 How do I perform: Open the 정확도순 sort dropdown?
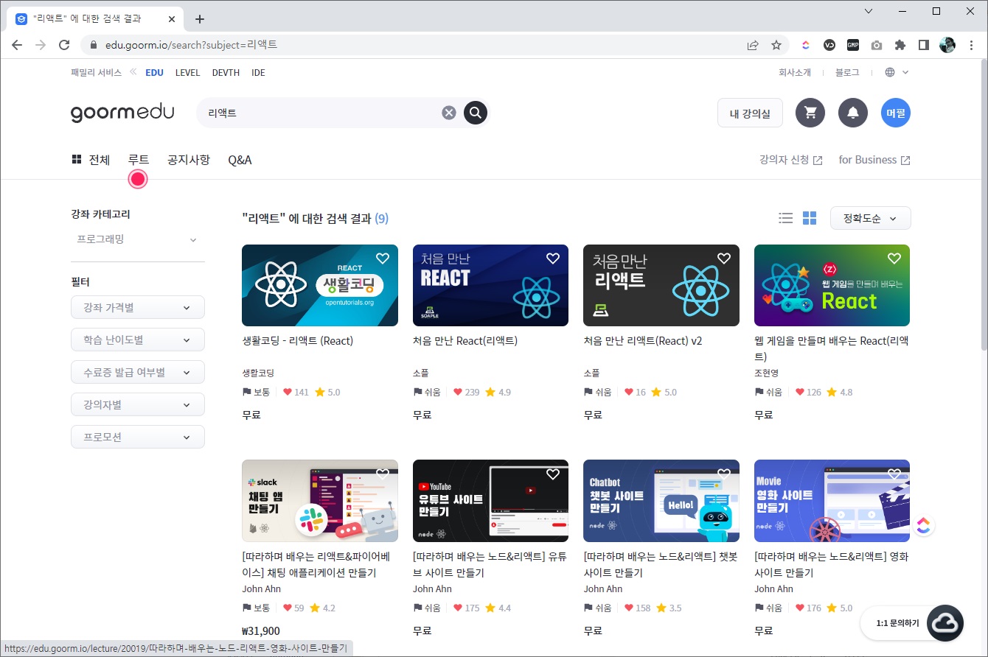pos(870,218)
